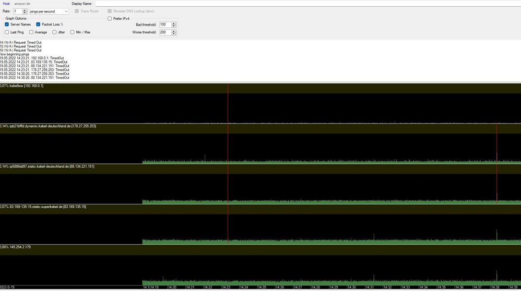Check the Min / Max option
Viewport: 521px width, 291px height.
pos(73,32)
